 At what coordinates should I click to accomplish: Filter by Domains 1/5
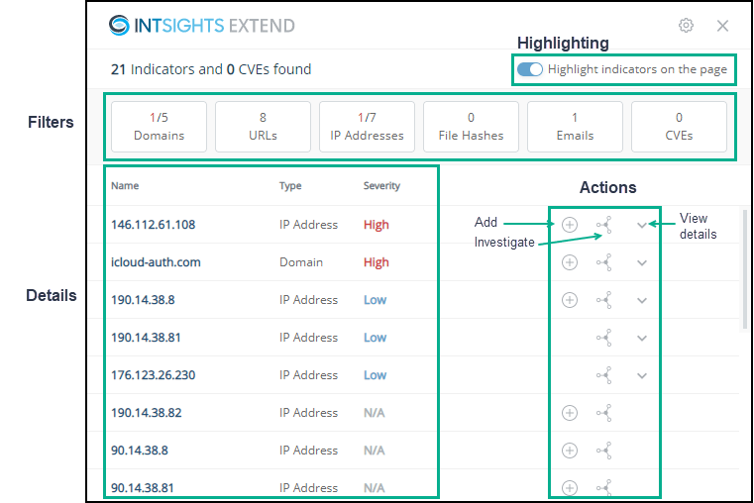click(159, 127)
